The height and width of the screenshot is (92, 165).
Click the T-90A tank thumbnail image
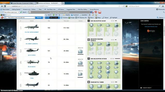pyautogui.click(x=32, y=73)
